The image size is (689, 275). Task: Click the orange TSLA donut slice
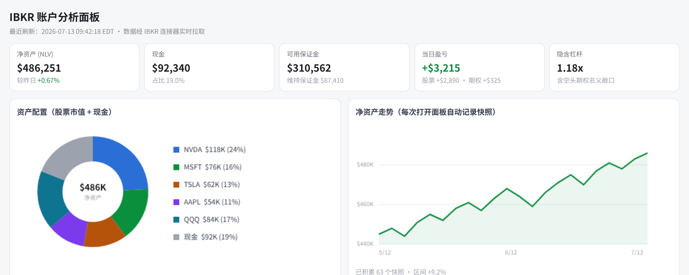104,234
